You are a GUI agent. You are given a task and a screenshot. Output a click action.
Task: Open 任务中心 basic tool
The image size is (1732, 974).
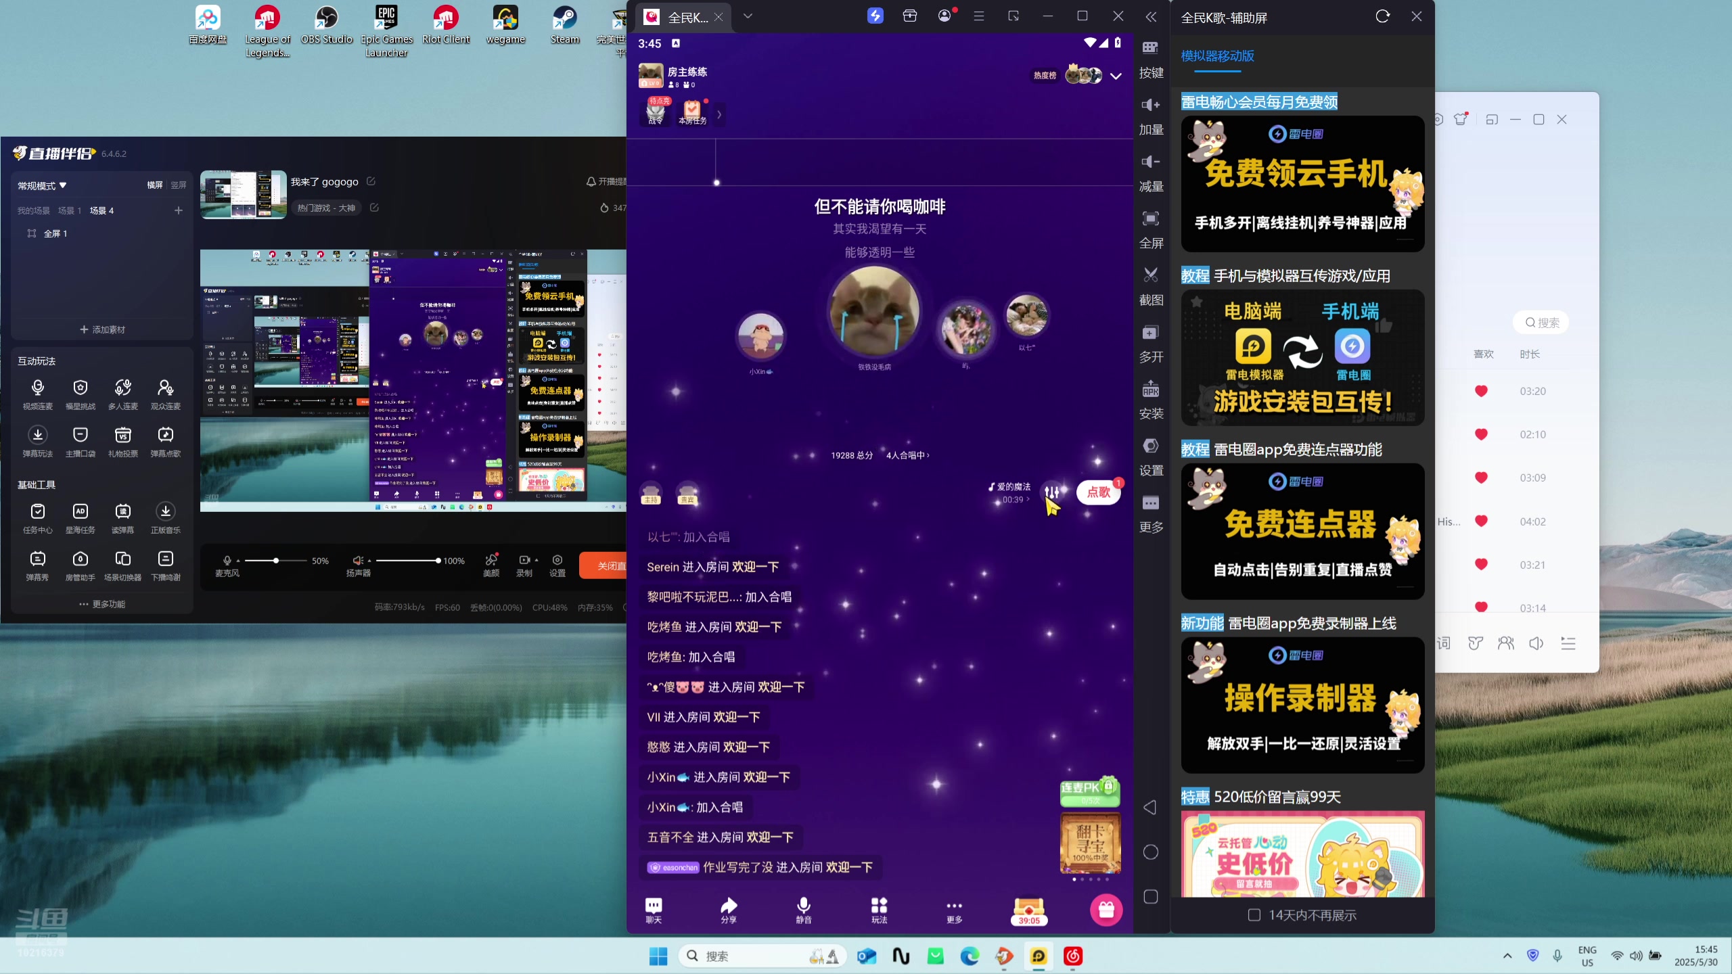pyautogui.click(x=37, y=518)
